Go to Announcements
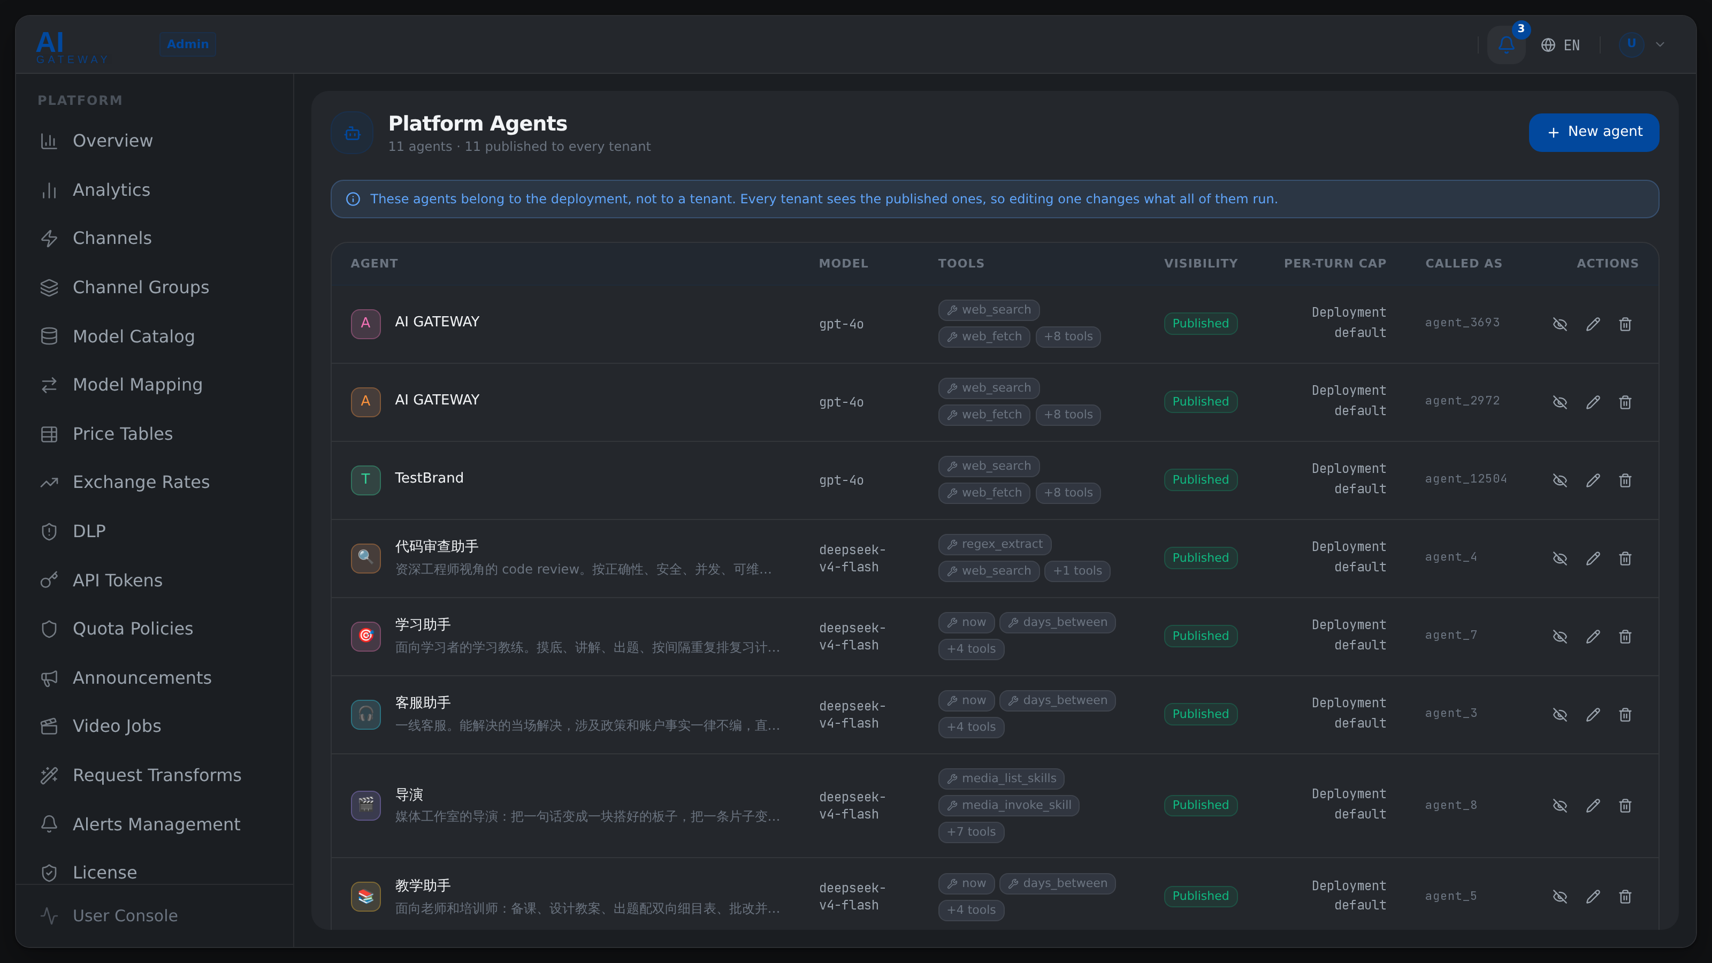This screenshot has height=963, width=1712. [x=154, y=678]
